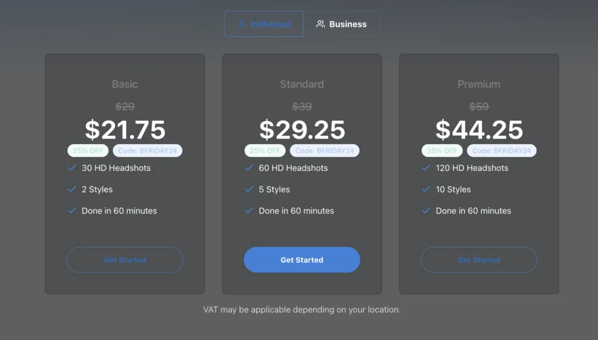The width and height of the screenshot is (598, 340).
Task: Click the checkmark beside 30 HD Headshots
Action: pos(72,168)
